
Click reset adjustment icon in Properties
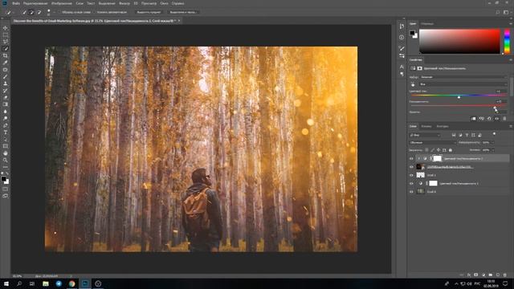click(489, 119)
